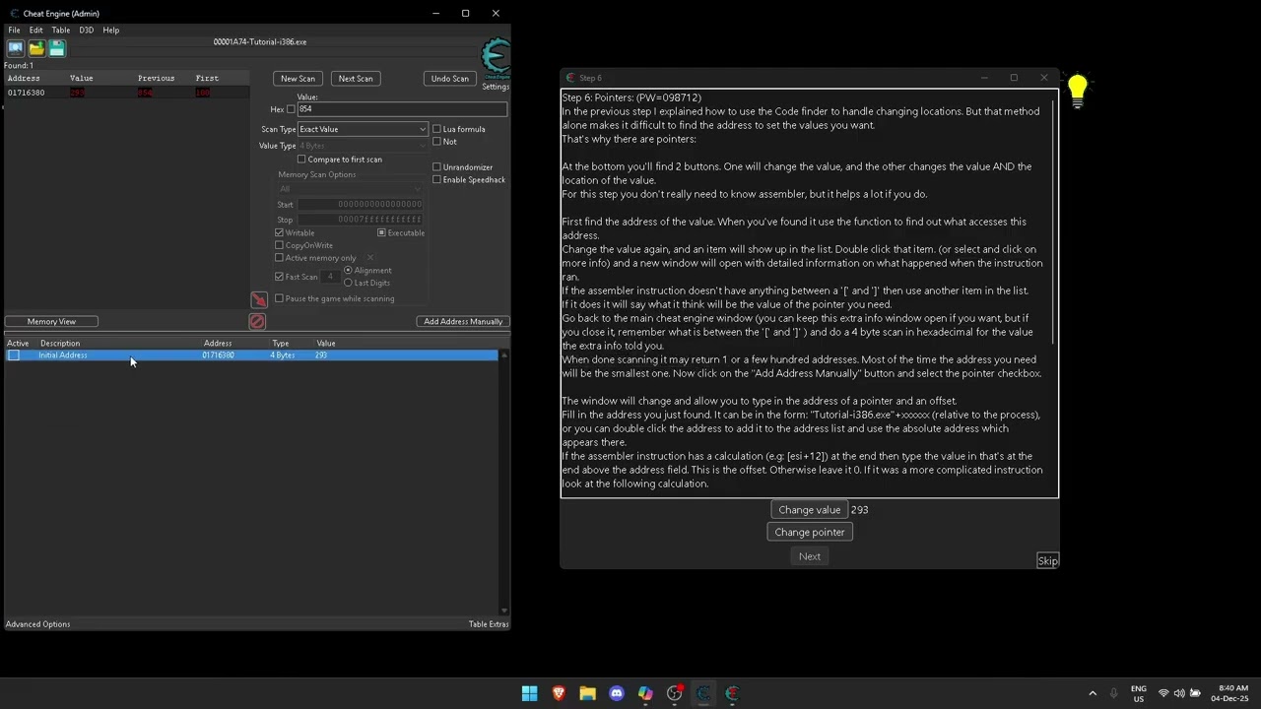Click the red clear address list icon
Image resolution: width=1261 pixels, height=709 pixels.
click(x=257, y=321)
